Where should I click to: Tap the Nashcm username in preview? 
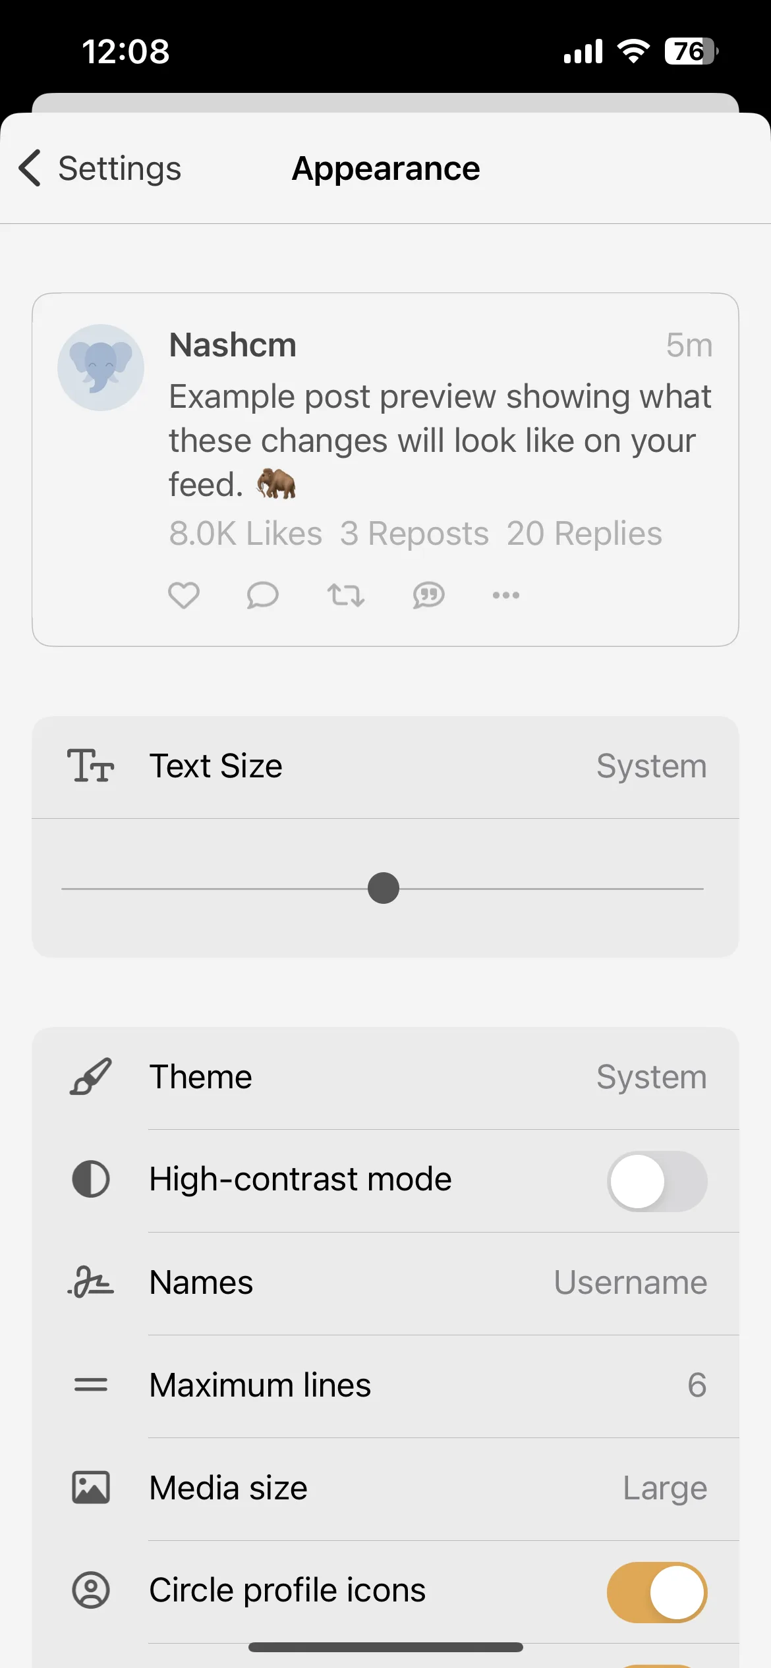(233, 345)
